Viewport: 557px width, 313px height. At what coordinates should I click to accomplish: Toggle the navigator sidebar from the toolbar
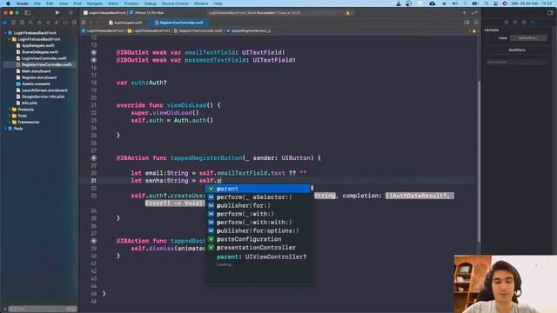tap(27, 13)
